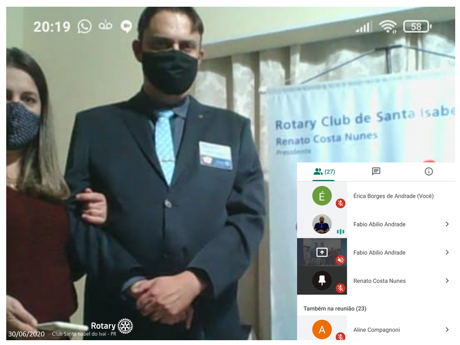Toggle muted audio on Fabio's presentation row
This screenshot has height=345, width=460.
point(340,260)
